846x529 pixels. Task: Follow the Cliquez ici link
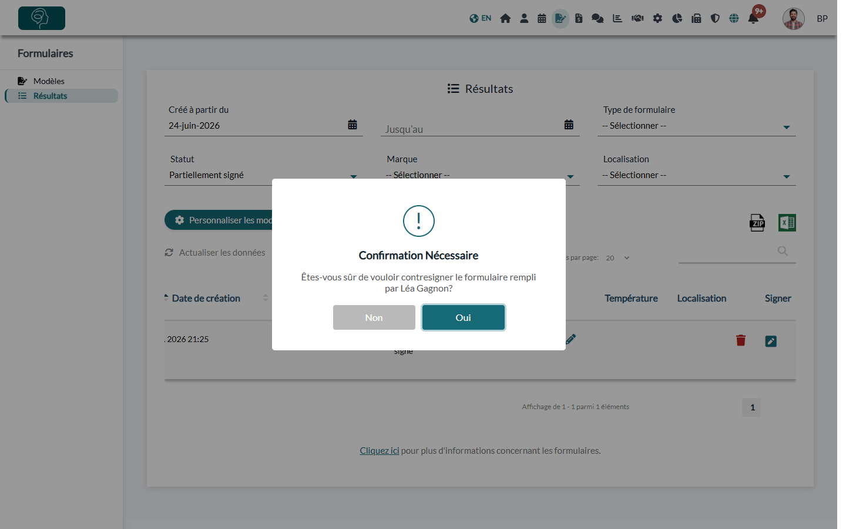380,451
